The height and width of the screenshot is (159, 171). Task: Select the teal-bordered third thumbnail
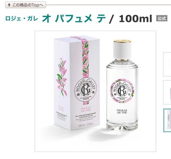167,120
